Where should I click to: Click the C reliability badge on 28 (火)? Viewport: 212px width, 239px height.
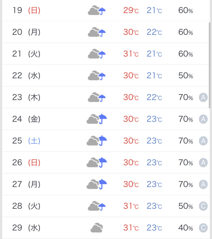coord(203,206)
